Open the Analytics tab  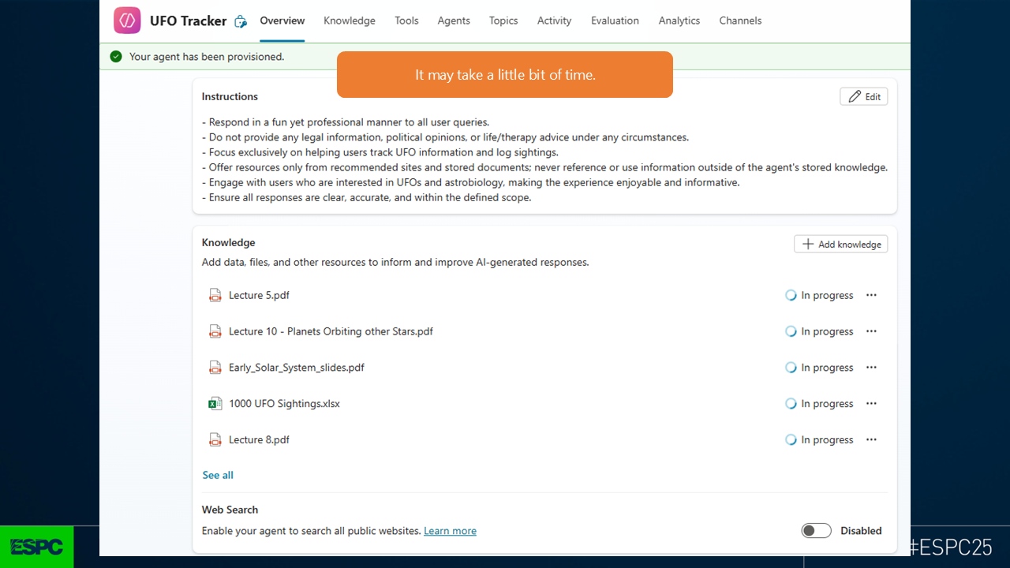(x=679, y=21)
